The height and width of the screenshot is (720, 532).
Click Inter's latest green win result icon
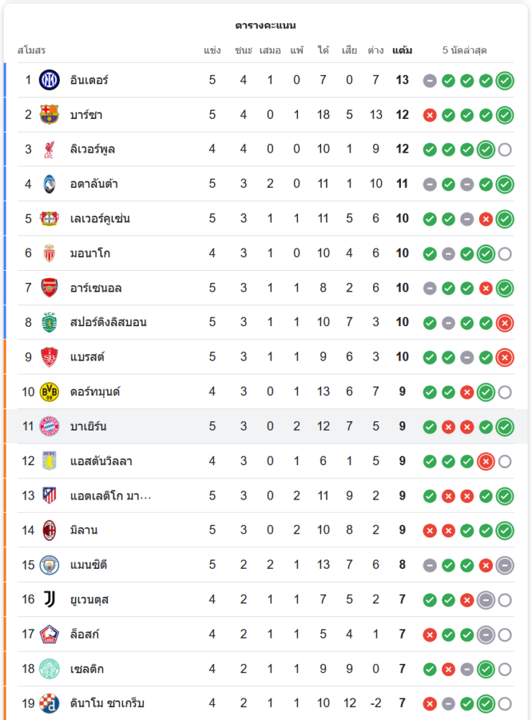click(x=505, y=81)
